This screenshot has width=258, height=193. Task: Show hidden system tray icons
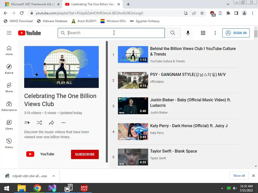point(222,188)
